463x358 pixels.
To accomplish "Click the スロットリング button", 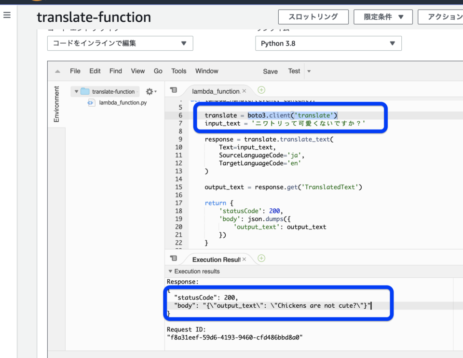I will click(313, 17).
